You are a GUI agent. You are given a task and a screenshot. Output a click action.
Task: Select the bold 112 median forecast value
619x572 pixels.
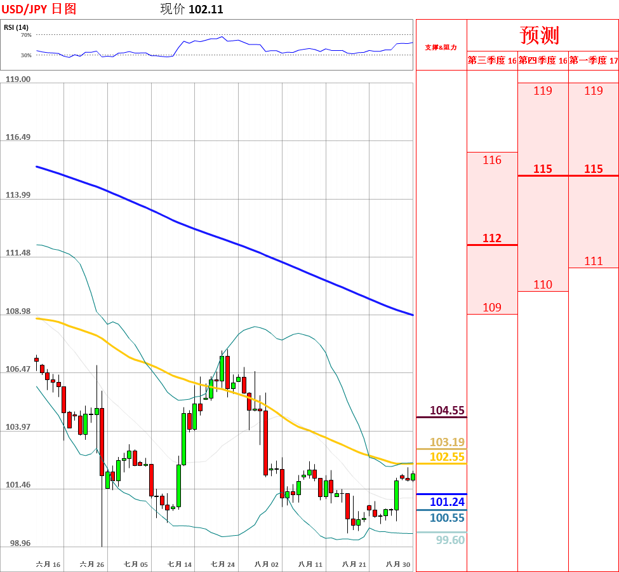[492, 238]
